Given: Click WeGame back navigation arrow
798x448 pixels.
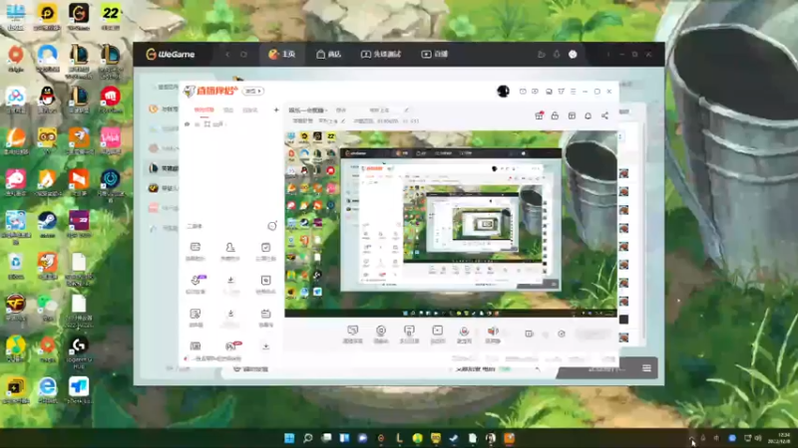Looking at the screenshot, I should pos(227,55).
